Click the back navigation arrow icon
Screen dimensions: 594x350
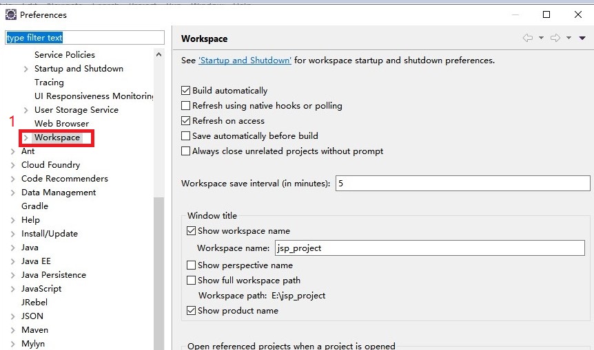tap(528, 38)
